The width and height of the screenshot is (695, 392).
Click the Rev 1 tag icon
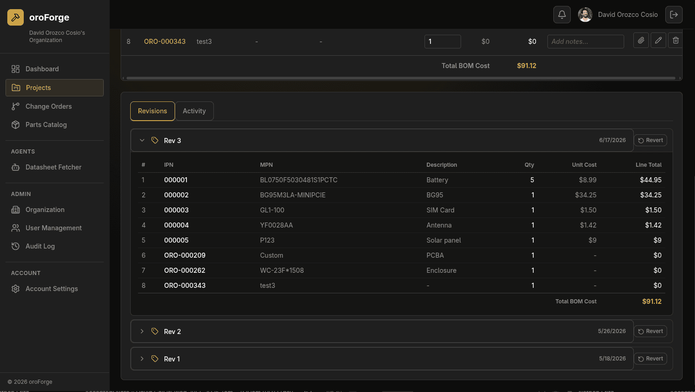[x=155, y=359]
